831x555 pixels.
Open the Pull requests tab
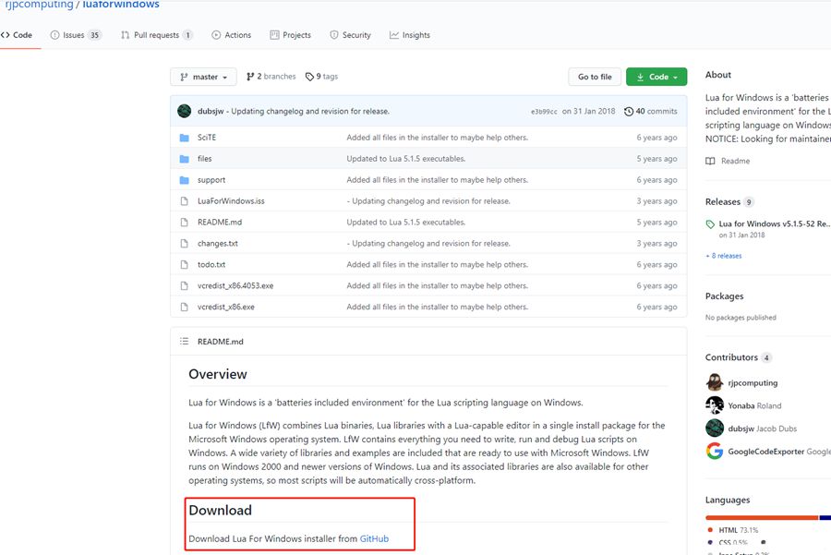tap(156, 35)
